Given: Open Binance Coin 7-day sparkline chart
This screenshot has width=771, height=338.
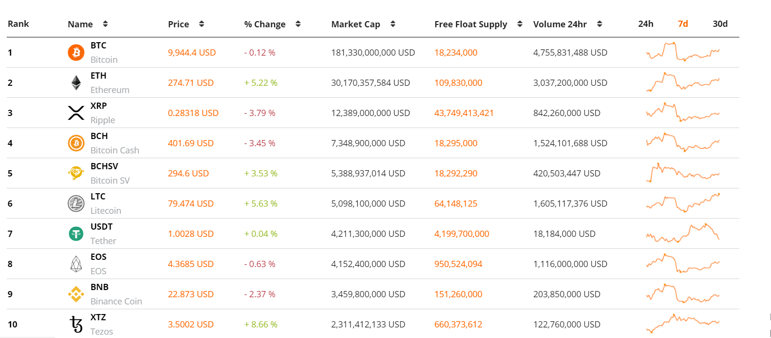Looking at the screenshot, I should (683, 293).
